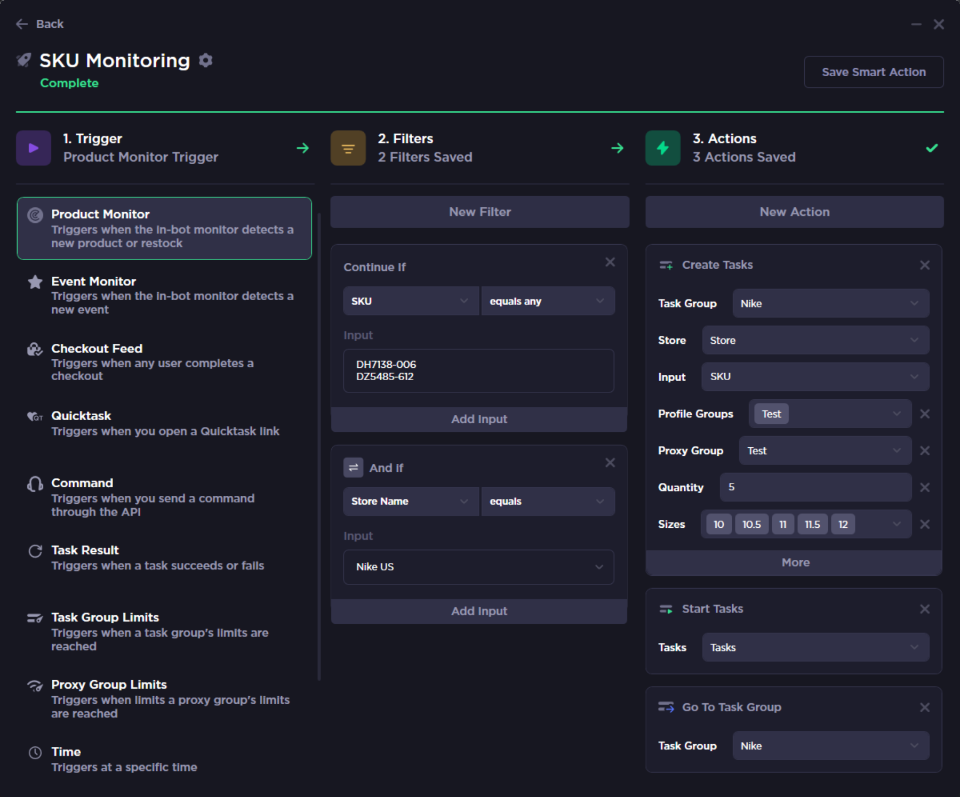Click the New Filter button
The width and height of the screenshot is (960, 797).
coord(479,212)
